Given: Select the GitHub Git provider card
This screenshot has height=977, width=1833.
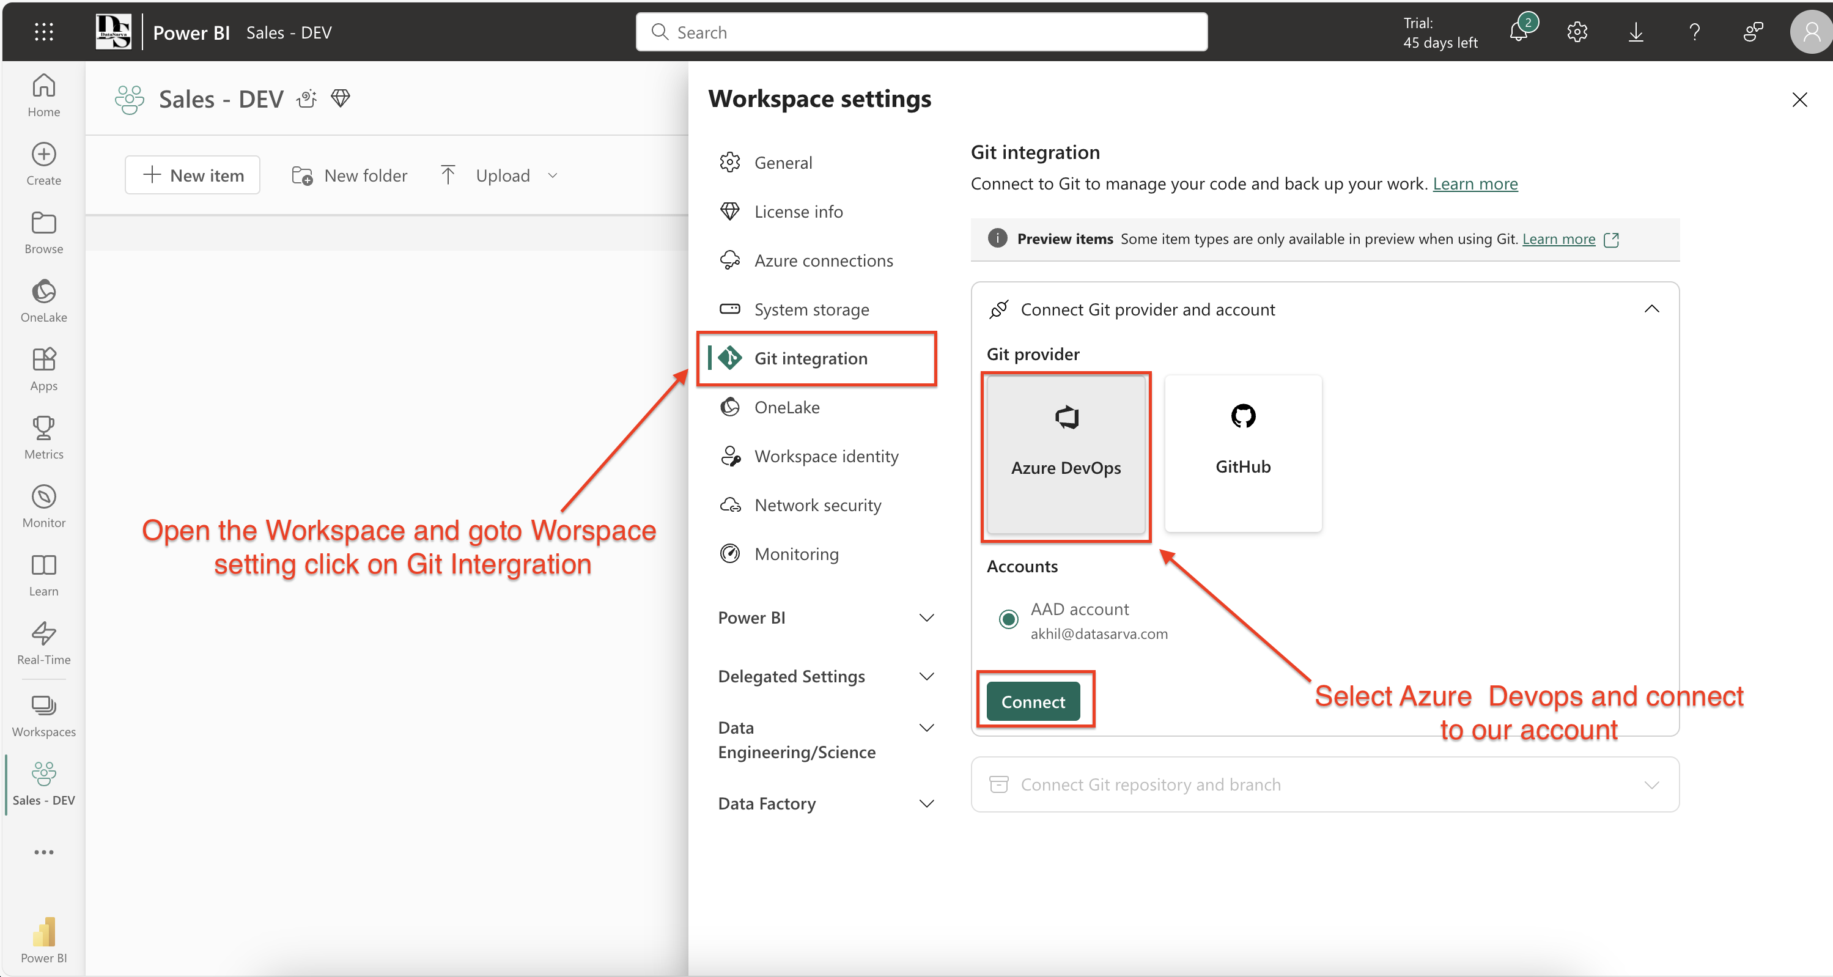Looking at the screenshot, I should 1242,453.
